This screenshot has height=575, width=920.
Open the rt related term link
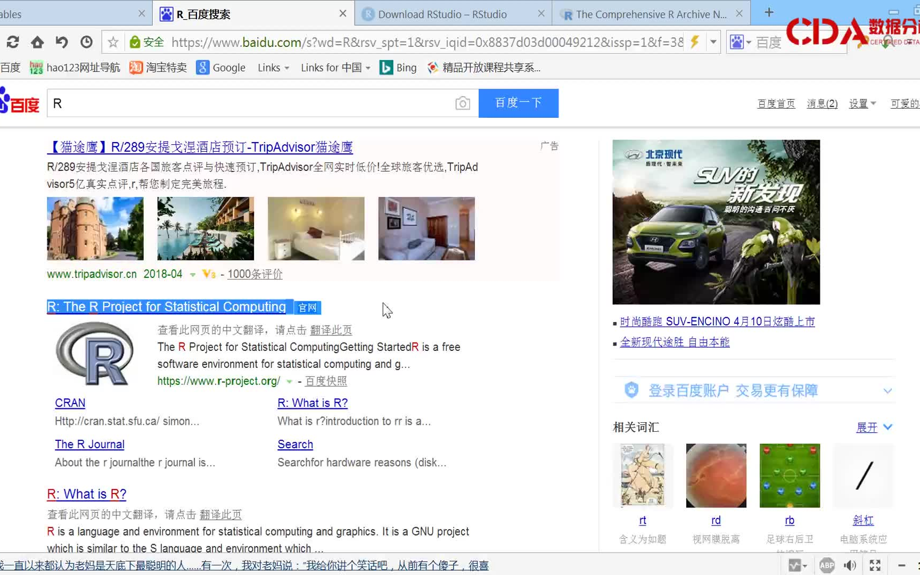(x=643, y=520)
